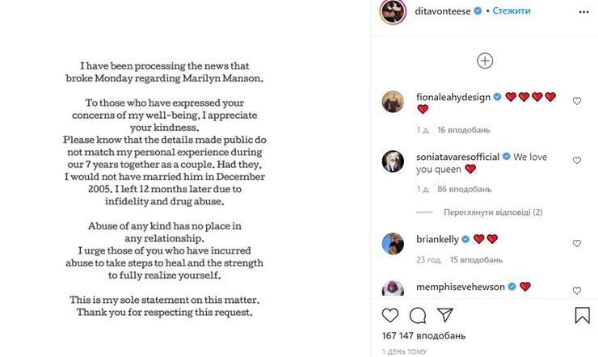Like memphisevehewson's comment
Image resolution: width=598 pixels, height=357 pixels.
pyautogui.click(x=577, y=290)
